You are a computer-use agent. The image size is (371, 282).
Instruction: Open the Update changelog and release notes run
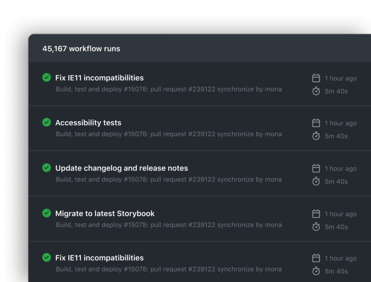[122, 168]
